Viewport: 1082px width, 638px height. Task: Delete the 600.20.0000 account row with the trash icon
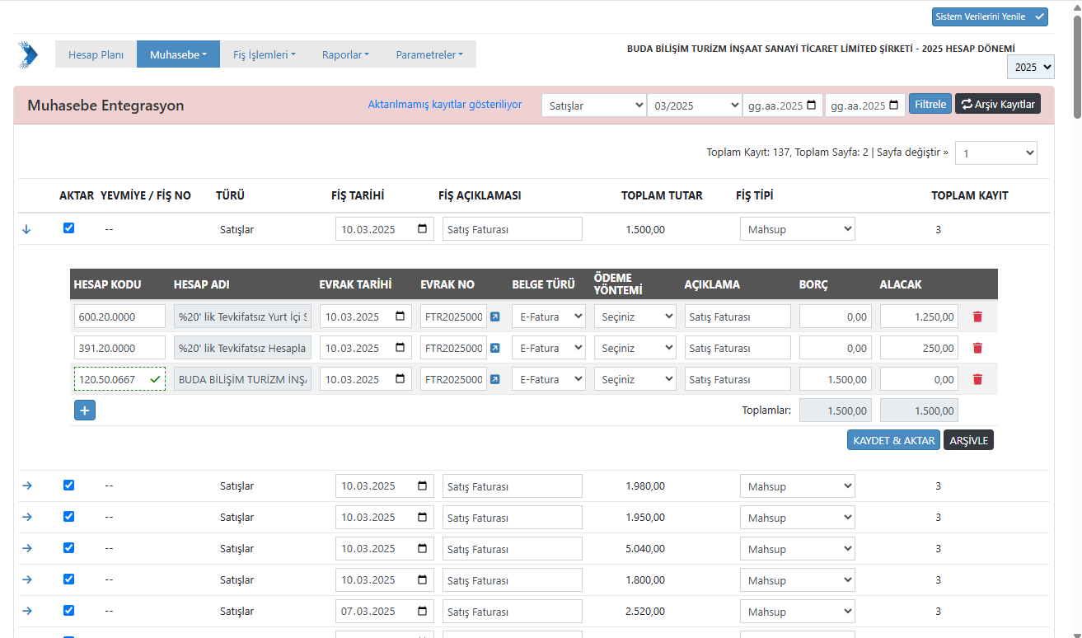coord(977,317)
